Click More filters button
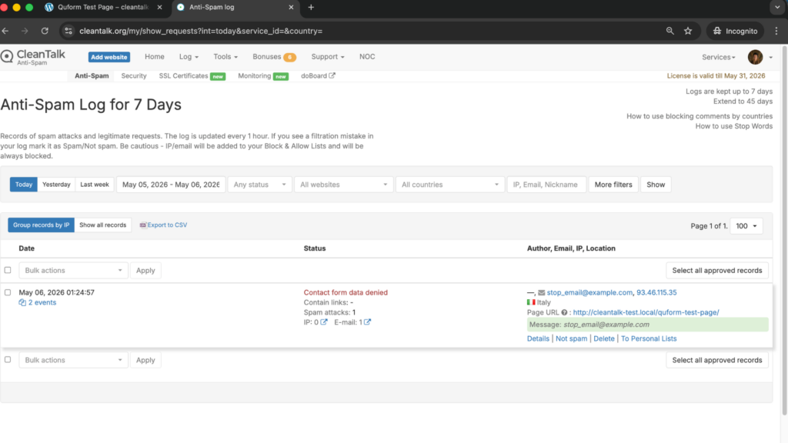788x443 pixels. click(613, 185)
